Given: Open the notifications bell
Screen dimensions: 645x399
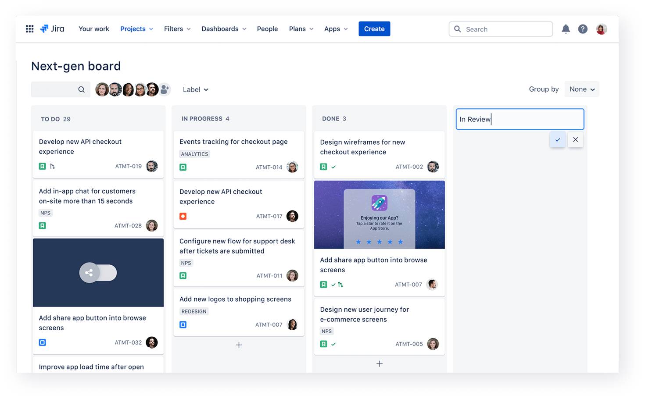Looking at the screenshot, I should click(566, 28).
